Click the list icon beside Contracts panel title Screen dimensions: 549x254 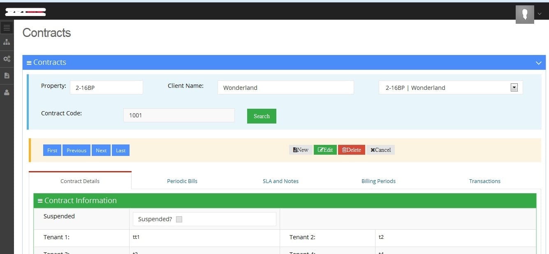pos(29,63)
